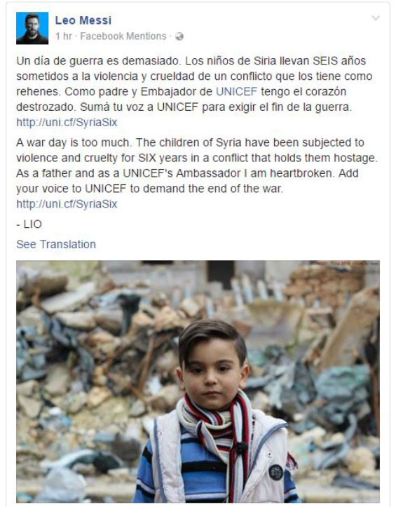The image size is (396, 507).
Task: Click See Translation
Action: coord(56,245)
